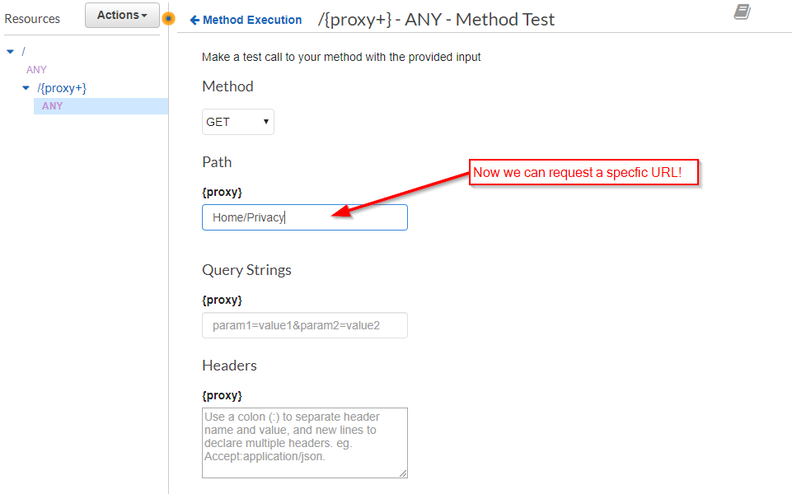Open the Method selector dropdown
The height and width of the screenshot is (494, 792).
pyautogui.click(x=237, y=121)
